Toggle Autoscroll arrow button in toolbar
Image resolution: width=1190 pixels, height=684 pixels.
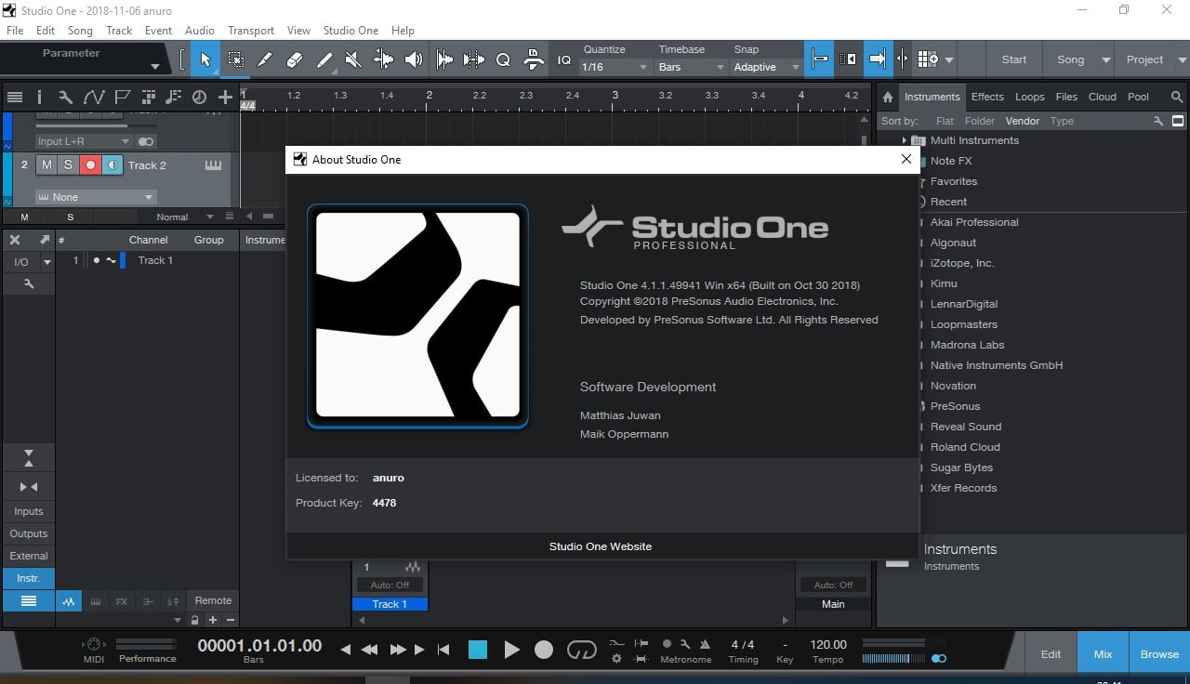coord(877,59)
